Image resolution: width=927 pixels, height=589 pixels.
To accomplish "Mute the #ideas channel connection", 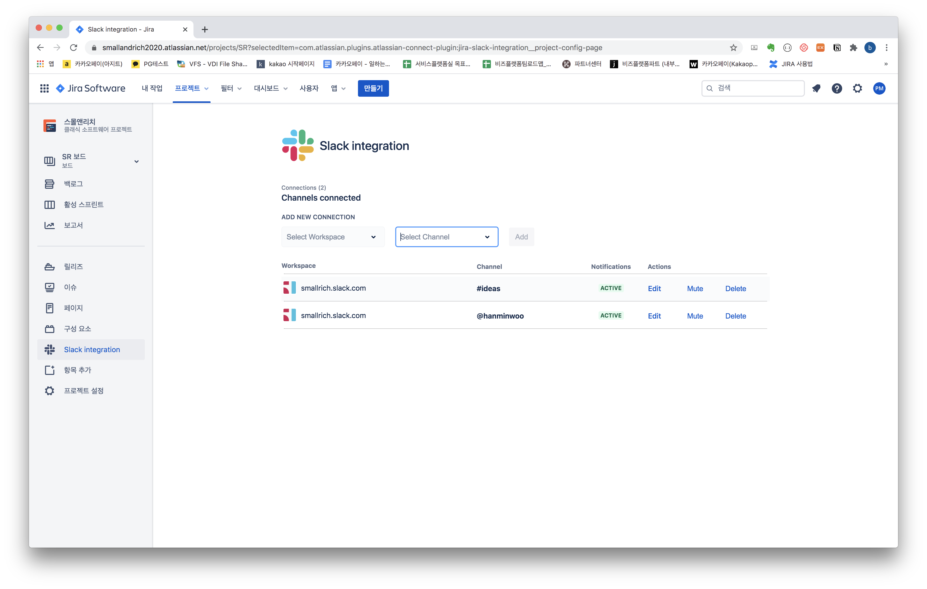I will [x=695, y=289].
